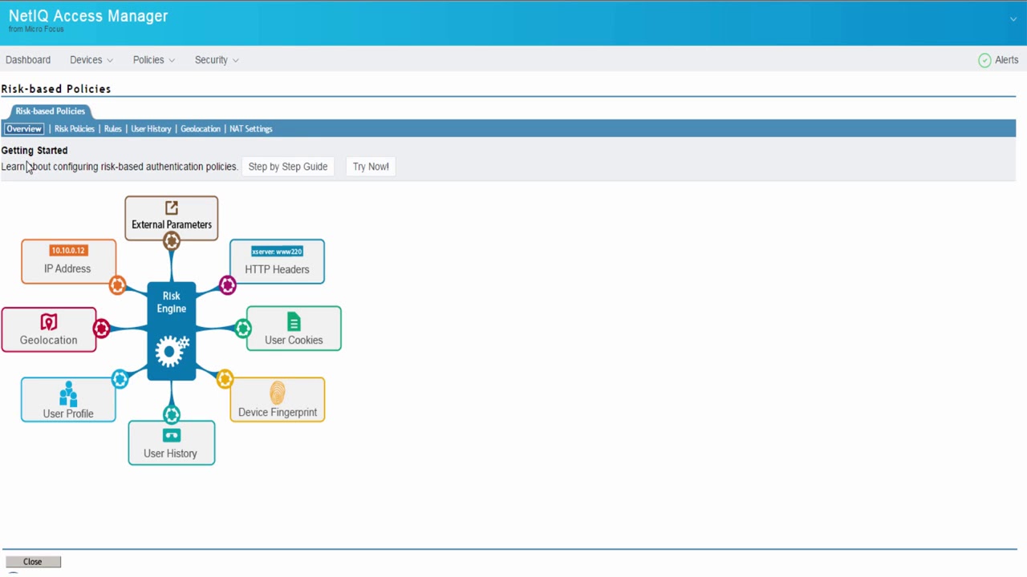Open the Alerts link
This screenshot has height=577, width=1027.
(x=1006, y=60)
